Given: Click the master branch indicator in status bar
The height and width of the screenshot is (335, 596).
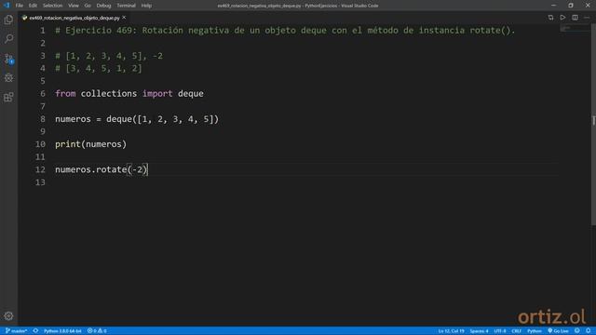Looking at the screenshot, I should [17, 331].
